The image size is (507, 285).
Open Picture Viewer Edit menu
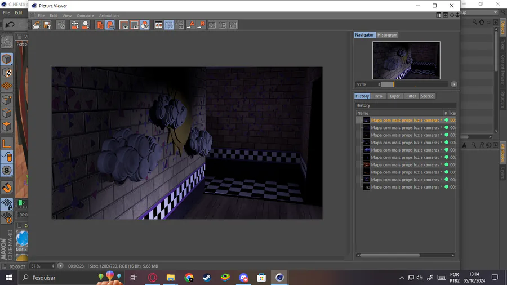[54, 16]
